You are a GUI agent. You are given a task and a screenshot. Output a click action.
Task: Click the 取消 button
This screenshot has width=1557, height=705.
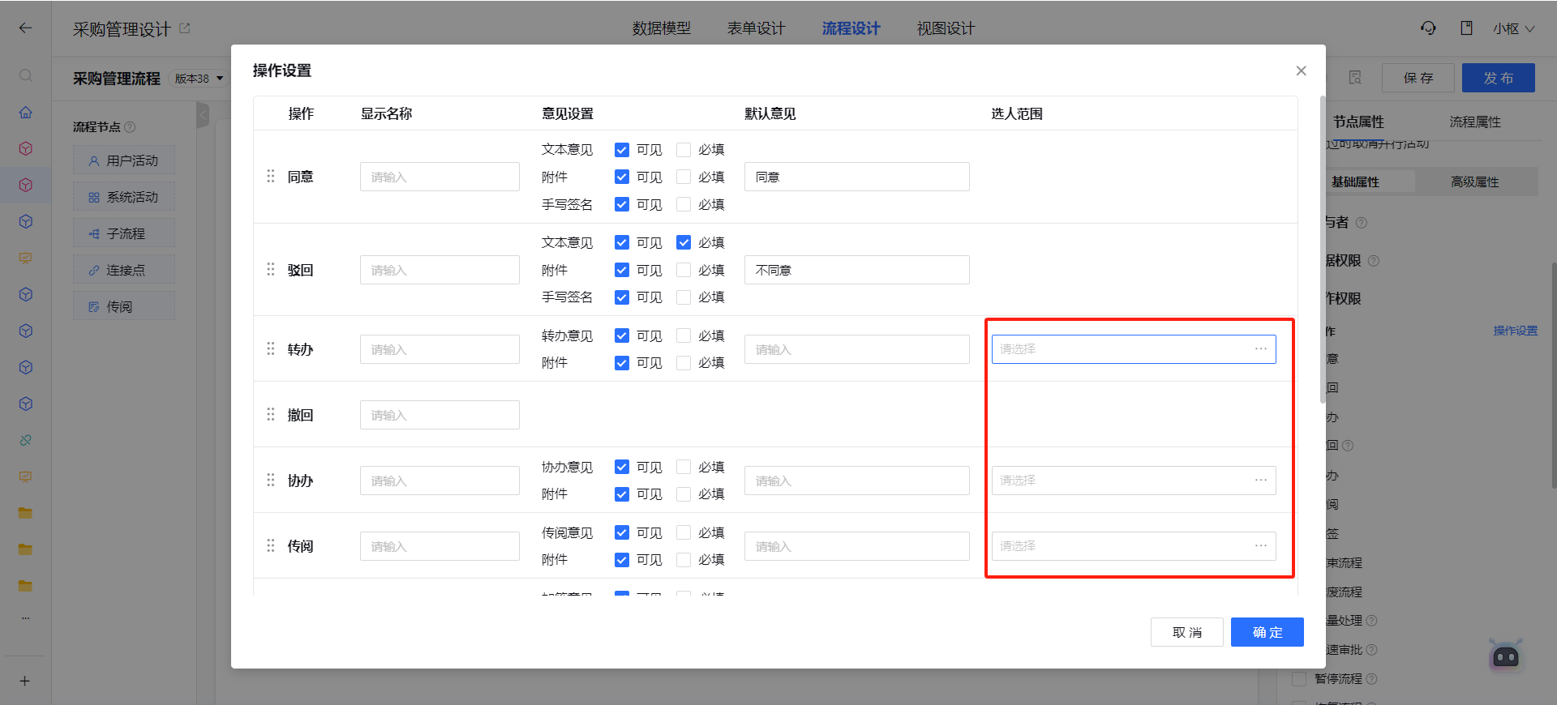click(x=1187, y=632)
